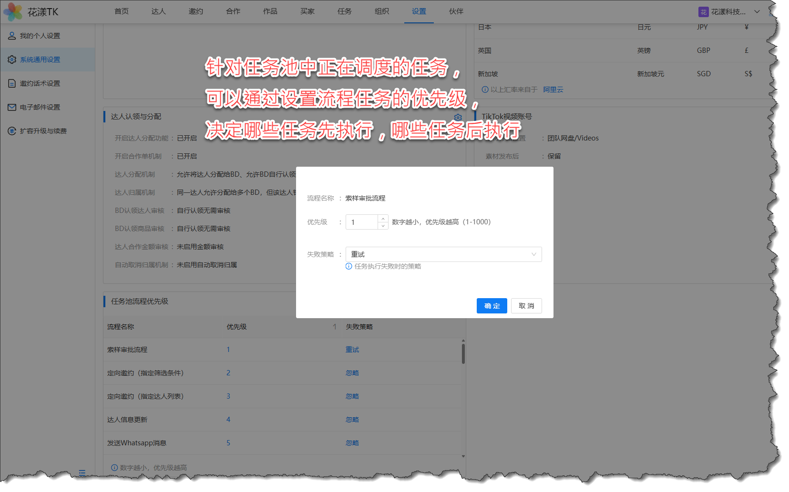Click the gear icon for 系统通用设置
Screen dimensions: 789x492
12,60
